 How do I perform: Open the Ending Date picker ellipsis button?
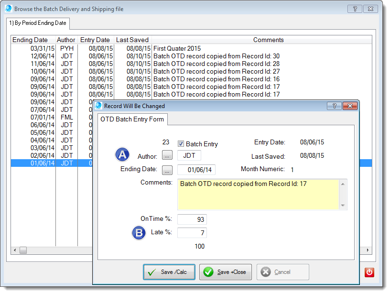167,170
